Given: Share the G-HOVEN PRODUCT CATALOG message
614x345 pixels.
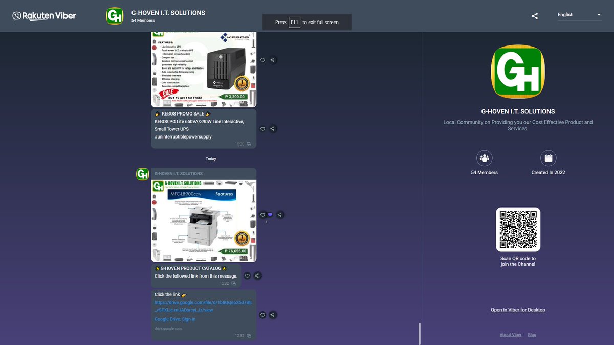Looking at the screenshot, I should [x=257, y=275].
